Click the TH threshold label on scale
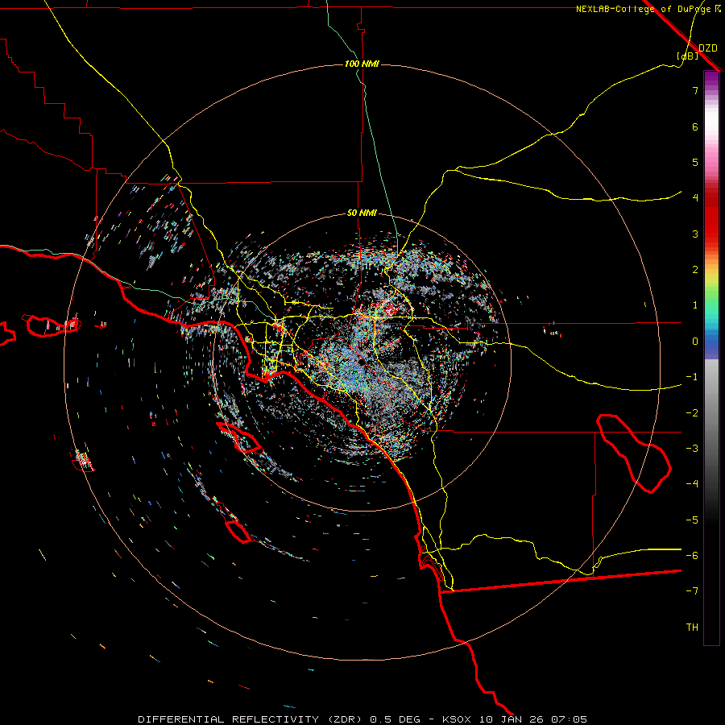 692,628
